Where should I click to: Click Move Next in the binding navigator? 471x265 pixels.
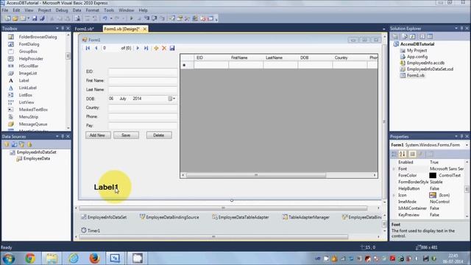coord(138,48)
